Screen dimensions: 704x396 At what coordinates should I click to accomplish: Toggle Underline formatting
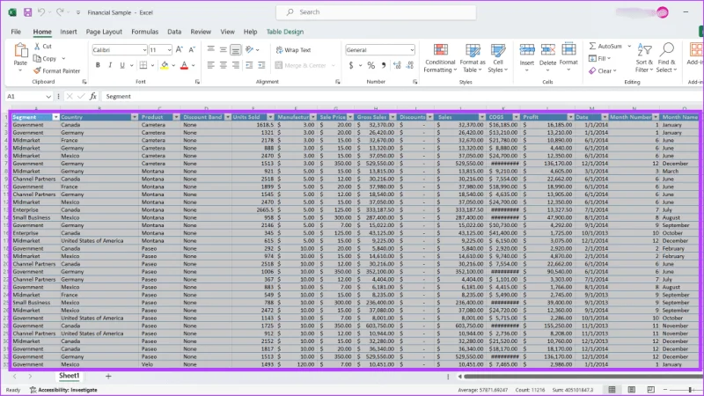[122, 65]
